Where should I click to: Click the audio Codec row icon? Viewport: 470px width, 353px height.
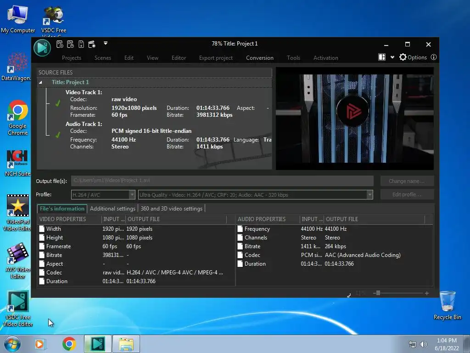[x=240, y=255]
